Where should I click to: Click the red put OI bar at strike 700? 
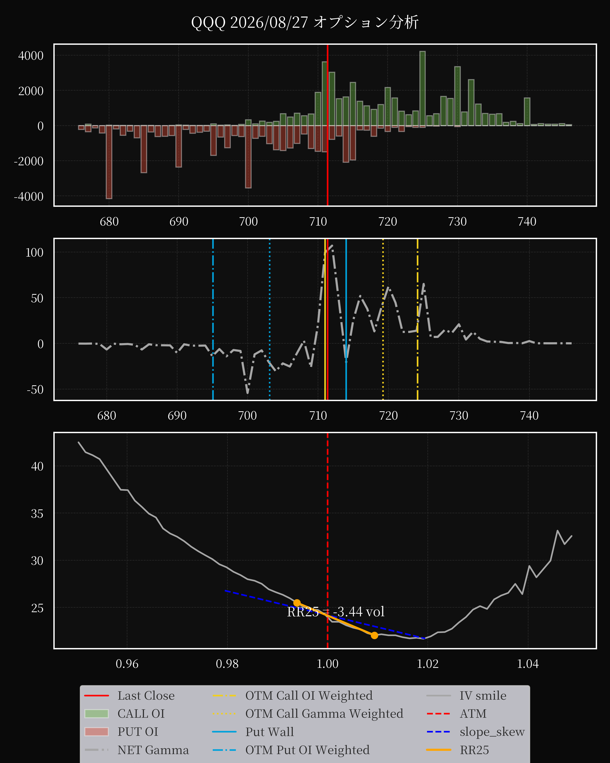248,157
